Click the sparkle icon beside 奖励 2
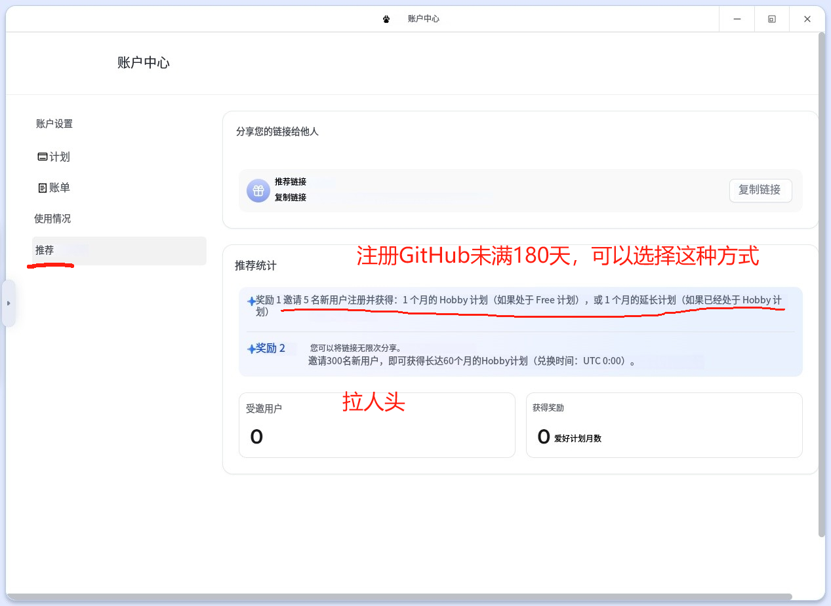Image resolution: width=831 pixels, height=606 pixels. coord(251,350)
